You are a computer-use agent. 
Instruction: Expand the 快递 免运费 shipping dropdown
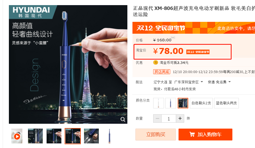point(219,82)
